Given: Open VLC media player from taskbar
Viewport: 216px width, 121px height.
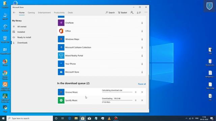Looking at the screenshot, I should pos(109,118).
